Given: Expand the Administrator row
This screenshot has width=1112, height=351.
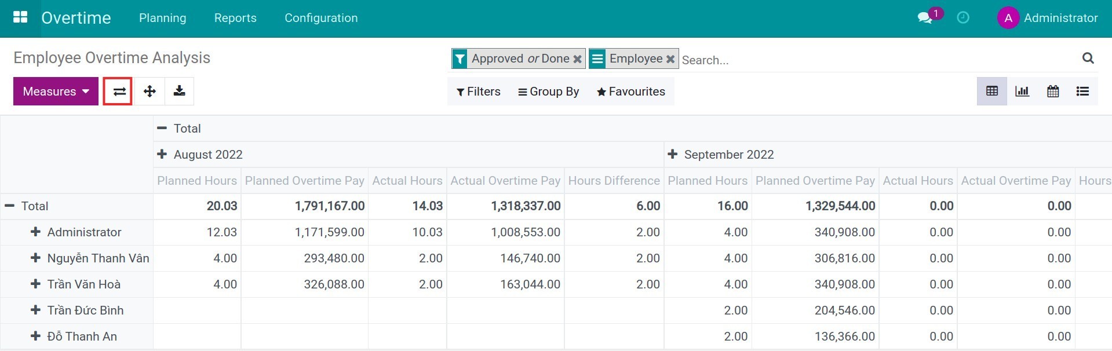Looking at the screenshot, I should [76, 232].
